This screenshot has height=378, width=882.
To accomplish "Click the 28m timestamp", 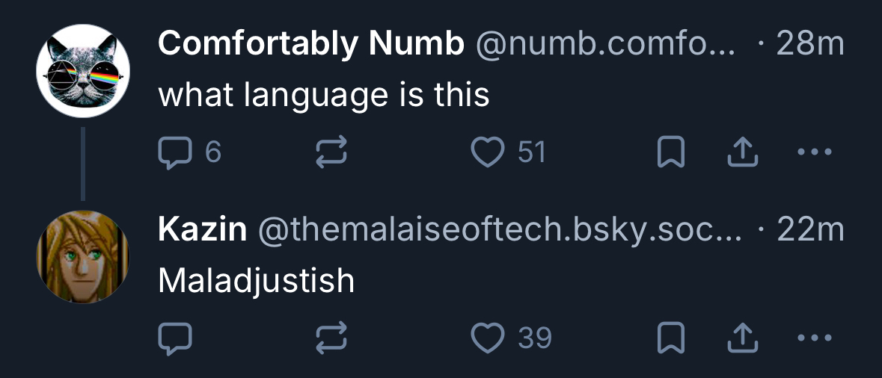I will [810, 45].
